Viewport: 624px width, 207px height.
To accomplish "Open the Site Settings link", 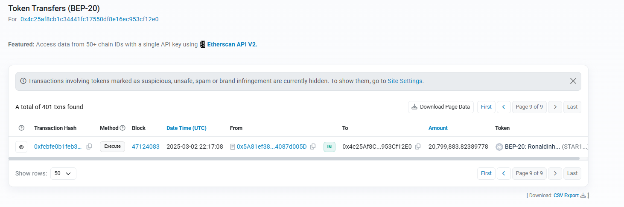I will point(405,81).
